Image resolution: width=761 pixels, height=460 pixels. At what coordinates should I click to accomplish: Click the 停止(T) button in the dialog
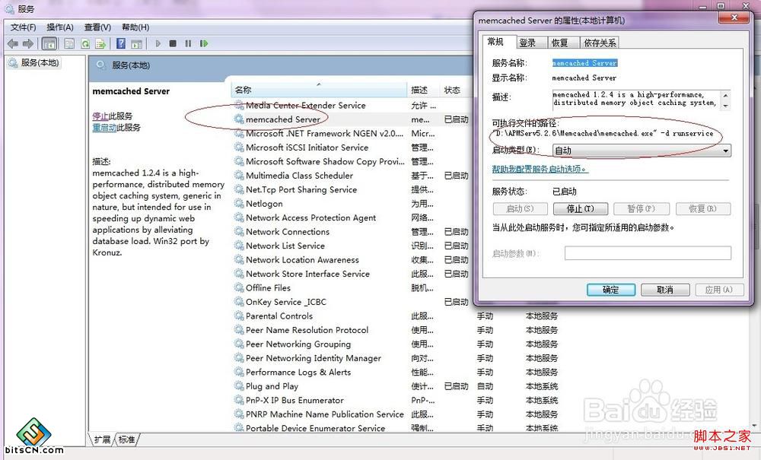pyautogui.click(x=581, y=209)
